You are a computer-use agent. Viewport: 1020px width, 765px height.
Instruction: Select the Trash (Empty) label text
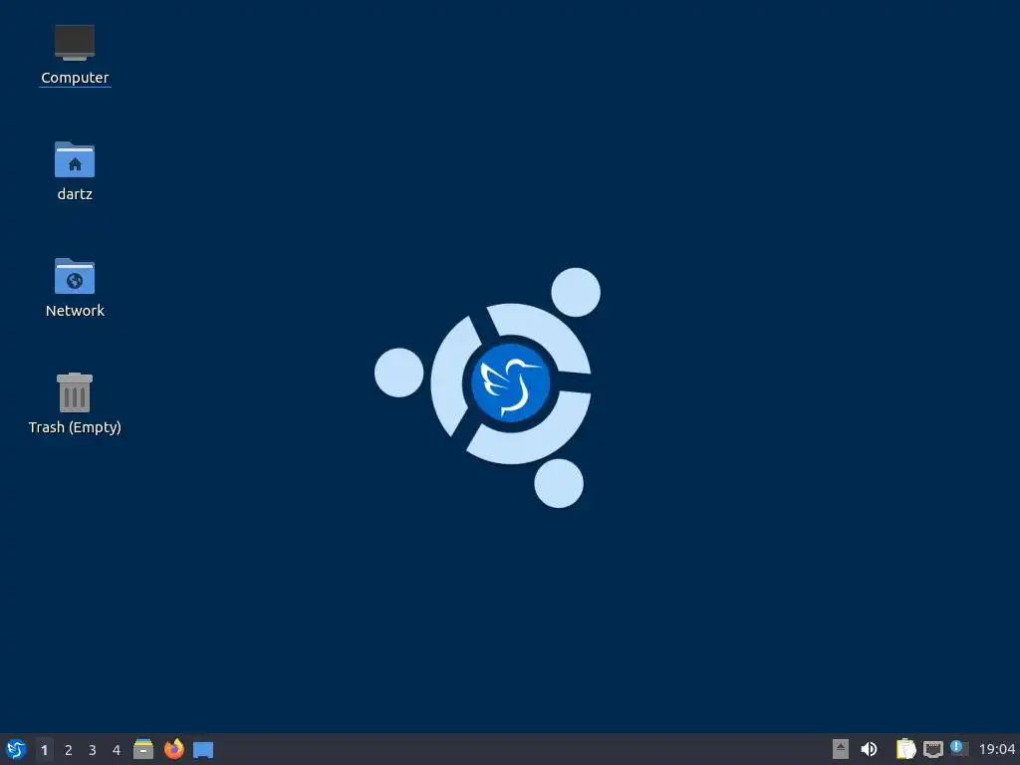(x=75, y=427)
